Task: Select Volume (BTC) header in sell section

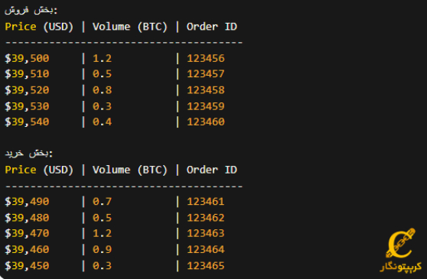Action: tap(129, 27)
